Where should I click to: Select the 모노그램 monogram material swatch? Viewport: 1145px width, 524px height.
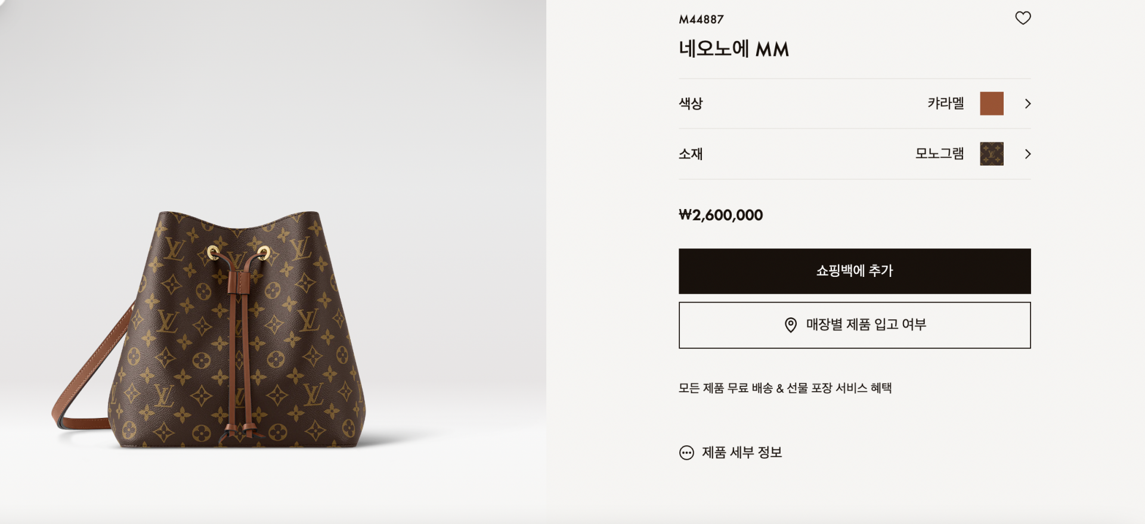pyautogui.click(x=992, y=154)
